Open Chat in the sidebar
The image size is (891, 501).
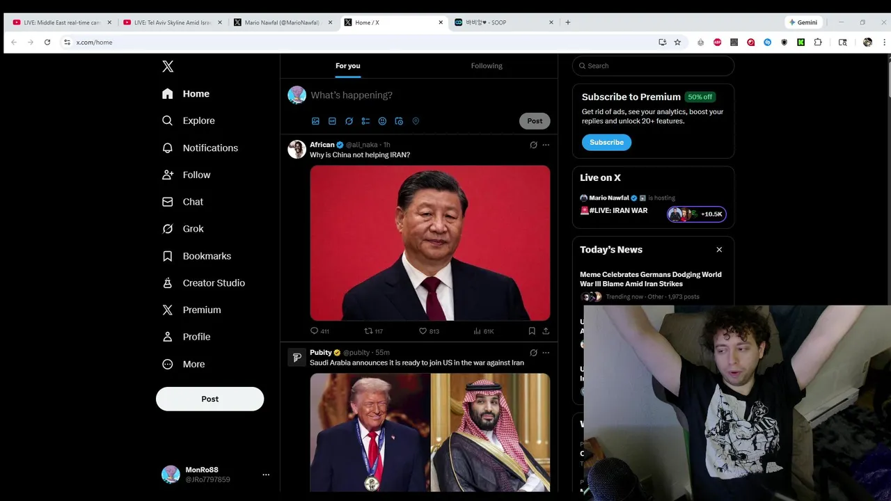(x=182, y=202)
